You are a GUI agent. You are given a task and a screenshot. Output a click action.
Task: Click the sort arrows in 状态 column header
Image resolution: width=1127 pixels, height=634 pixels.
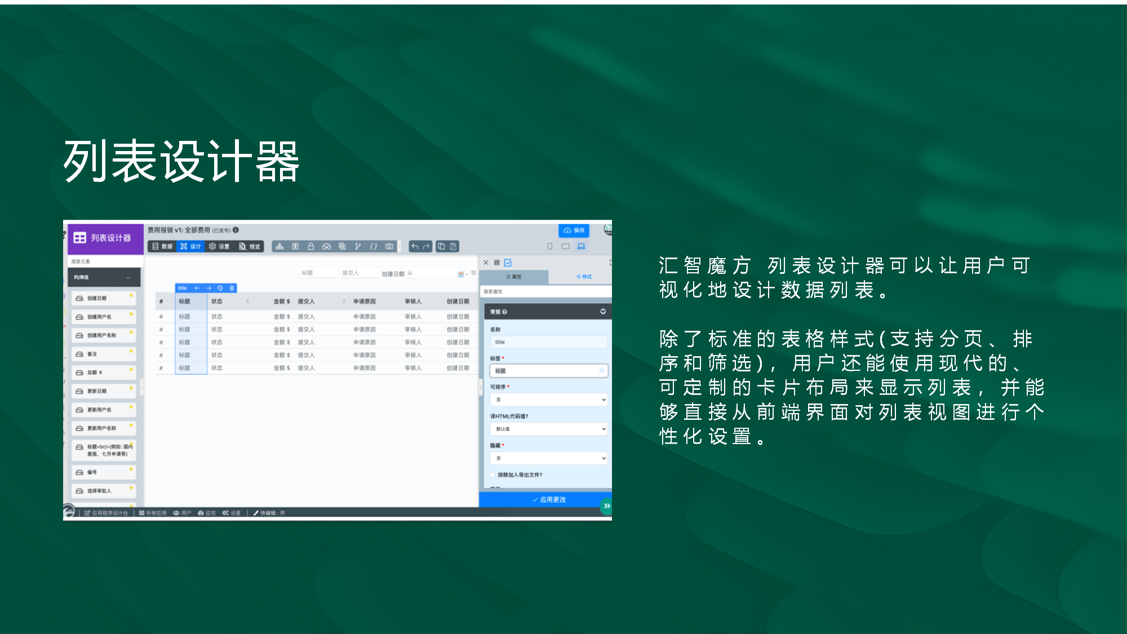pyautogui.click(x=247, y=302)
